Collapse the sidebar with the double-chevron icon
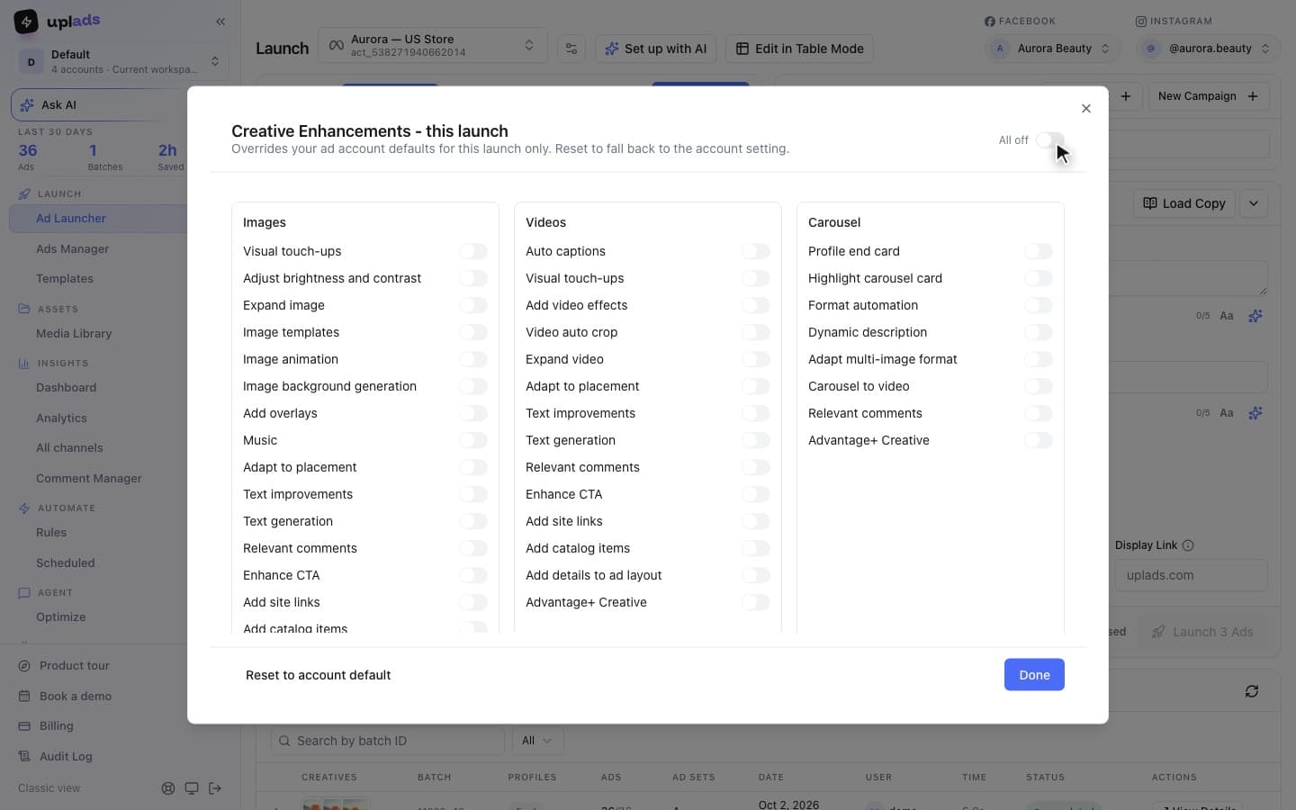This screenshot has width=1296, height=810. coord(220,21)
